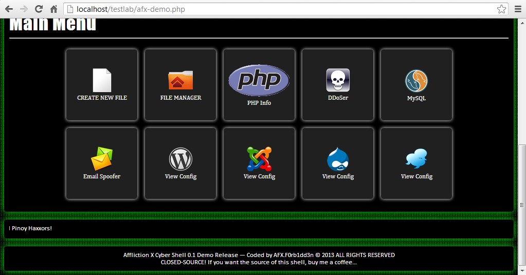Click View Config under the Joomla logo
The width and height of the screenshot is (526, 275).
(259, 176)
